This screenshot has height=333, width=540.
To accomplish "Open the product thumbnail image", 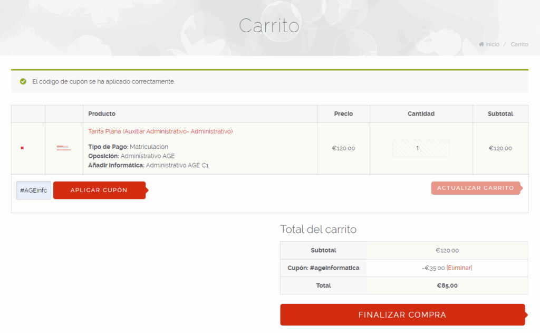I will tap(63, 148).
